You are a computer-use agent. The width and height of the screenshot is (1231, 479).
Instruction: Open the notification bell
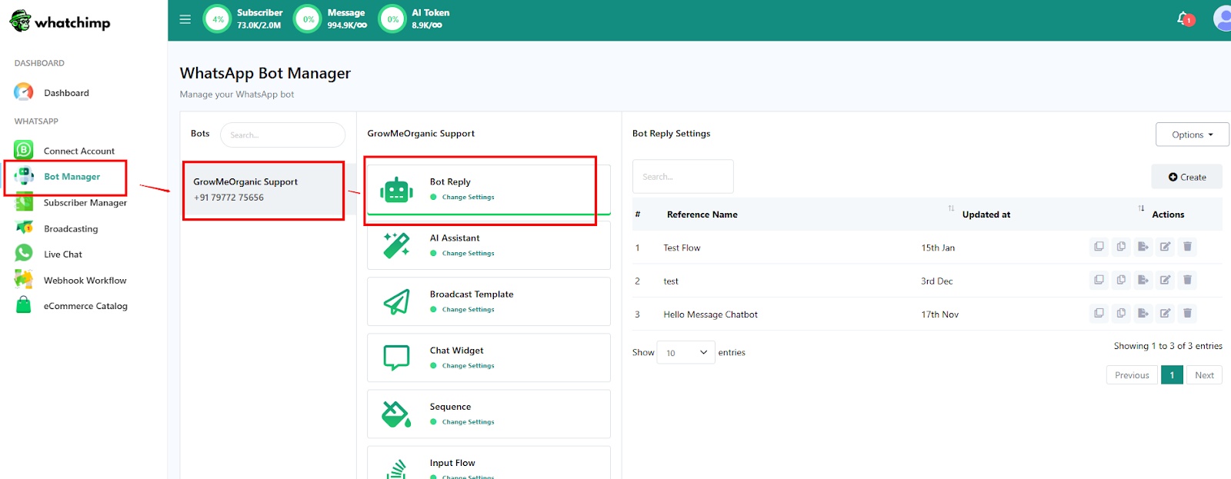coord(1185,18)
